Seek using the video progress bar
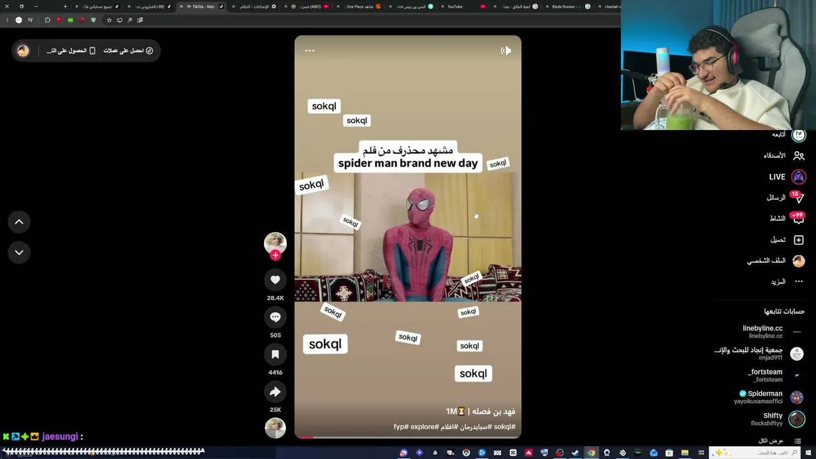 [x=408, y=437]
